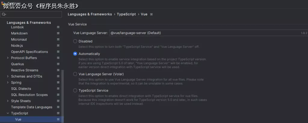Click project-level icon beside Quarkus
308x123 pixels.
coord(58,64)
